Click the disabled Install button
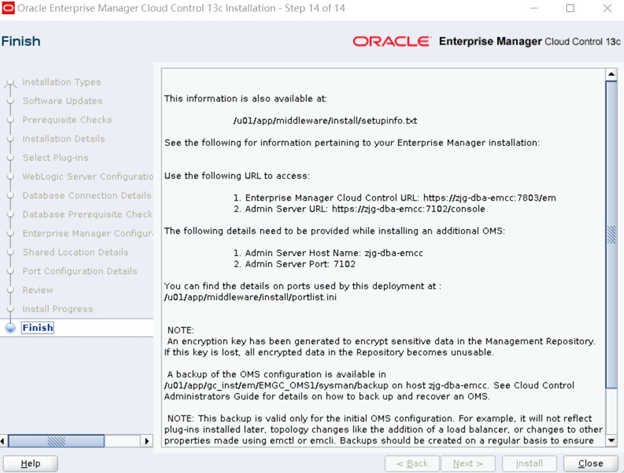 point(529,463)
